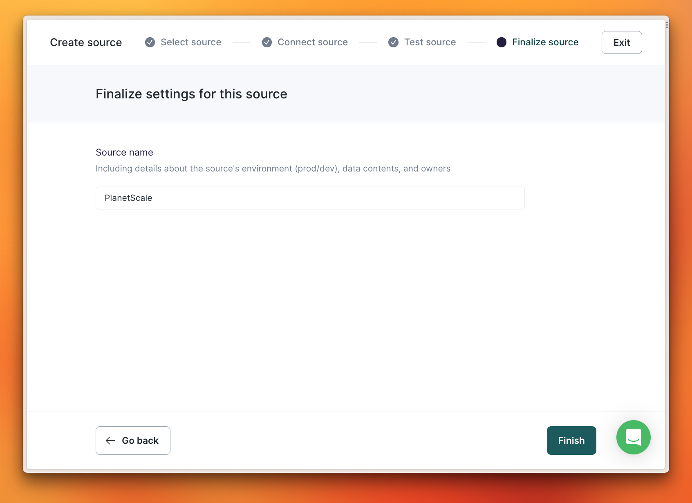Click the Source name field description text
This screenshot has width=692, height=503.
[x=273, y=168]
